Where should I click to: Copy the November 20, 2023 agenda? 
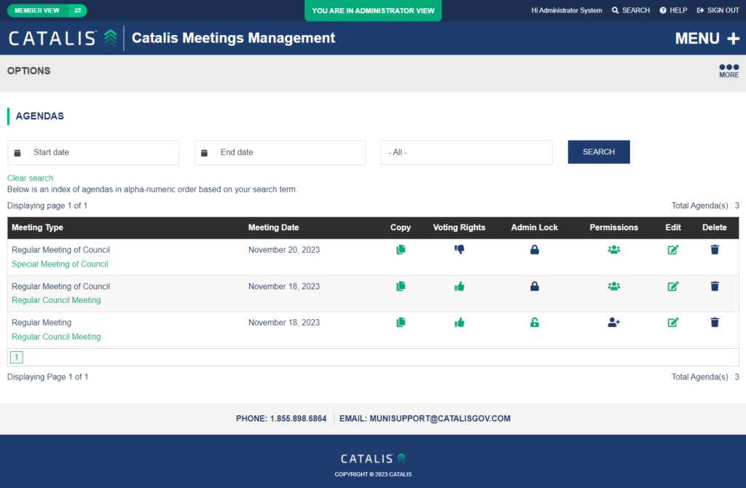[401, 250]
